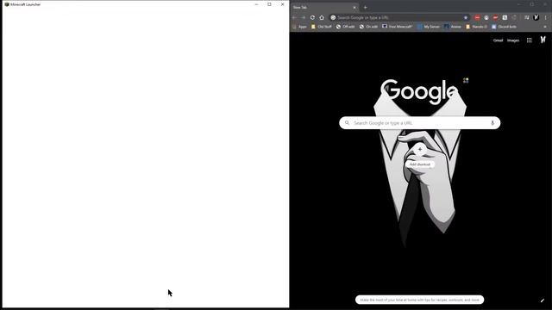Close the Minecraft Launcher window

click(282, 4)
